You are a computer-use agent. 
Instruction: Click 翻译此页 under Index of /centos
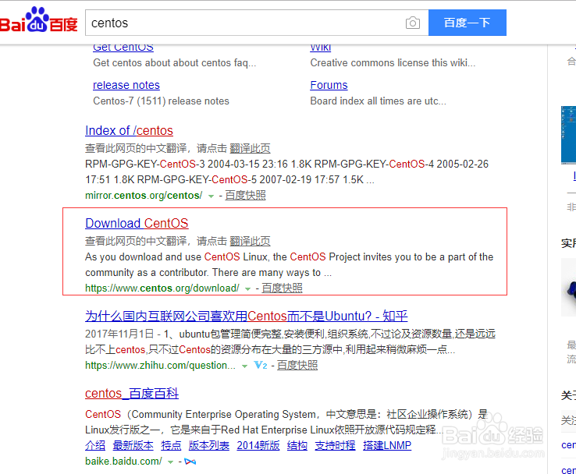[x=250, y=148]
